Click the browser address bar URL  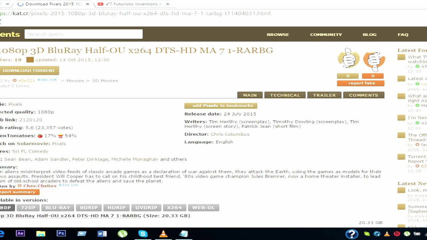(x=135, y=13)
